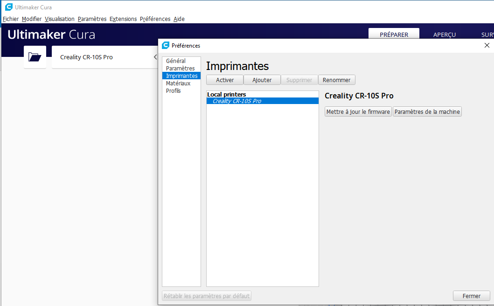Select Général in preferences sidebar
494x306 pixels.
181,61
